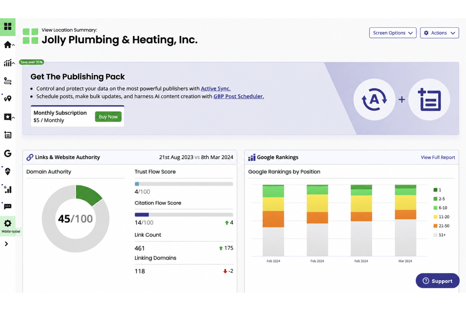Click the 45/100 Domain Authority score
This screenshot has width=466, height=311.
pos(75,219)
